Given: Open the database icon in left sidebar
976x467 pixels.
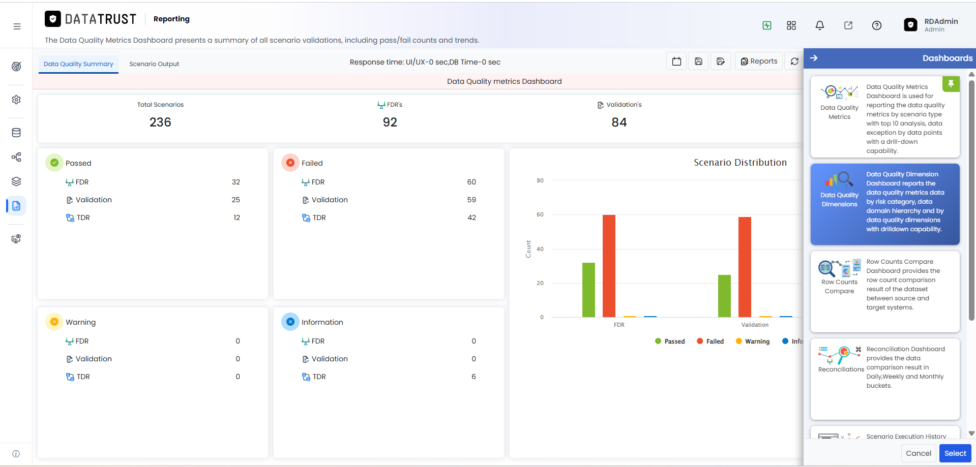Looking at the screenshot, I should coord(16,133).
